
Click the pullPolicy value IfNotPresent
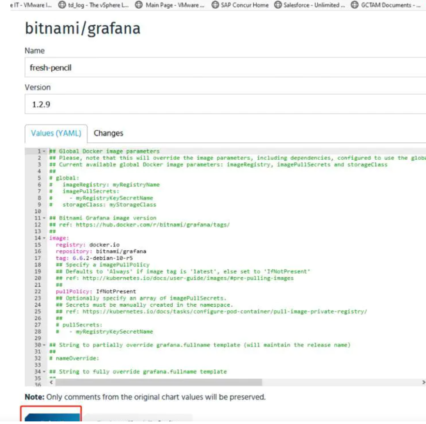pos(116,291)
